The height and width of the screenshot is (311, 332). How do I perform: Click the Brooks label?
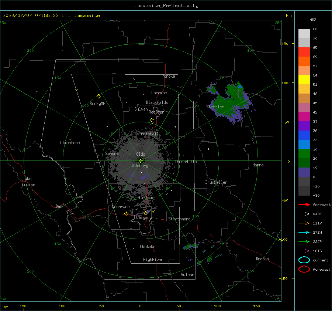click(262, 259)
